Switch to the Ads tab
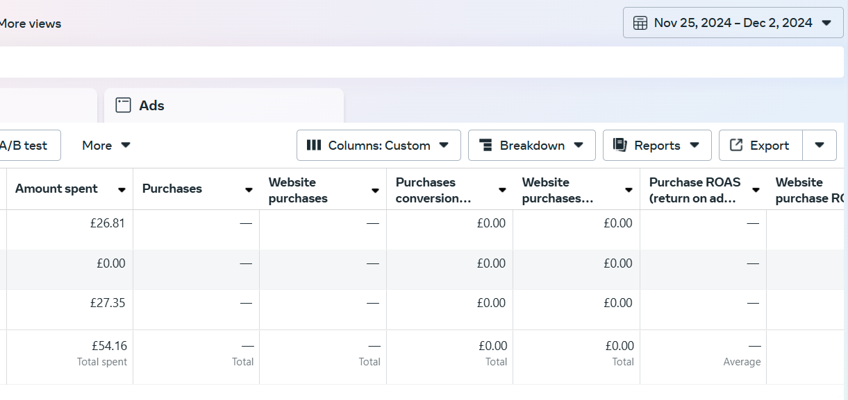 224,105
